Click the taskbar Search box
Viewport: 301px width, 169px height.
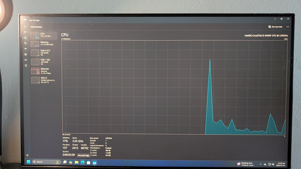45,162
